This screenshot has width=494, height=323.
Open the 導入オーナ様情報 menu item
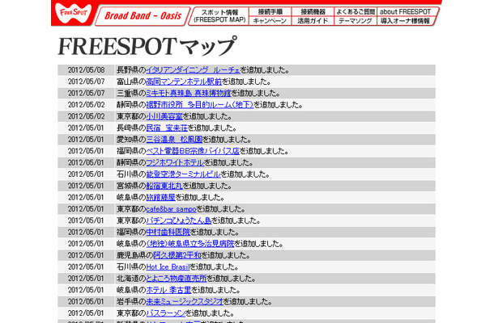click(405, 21)
